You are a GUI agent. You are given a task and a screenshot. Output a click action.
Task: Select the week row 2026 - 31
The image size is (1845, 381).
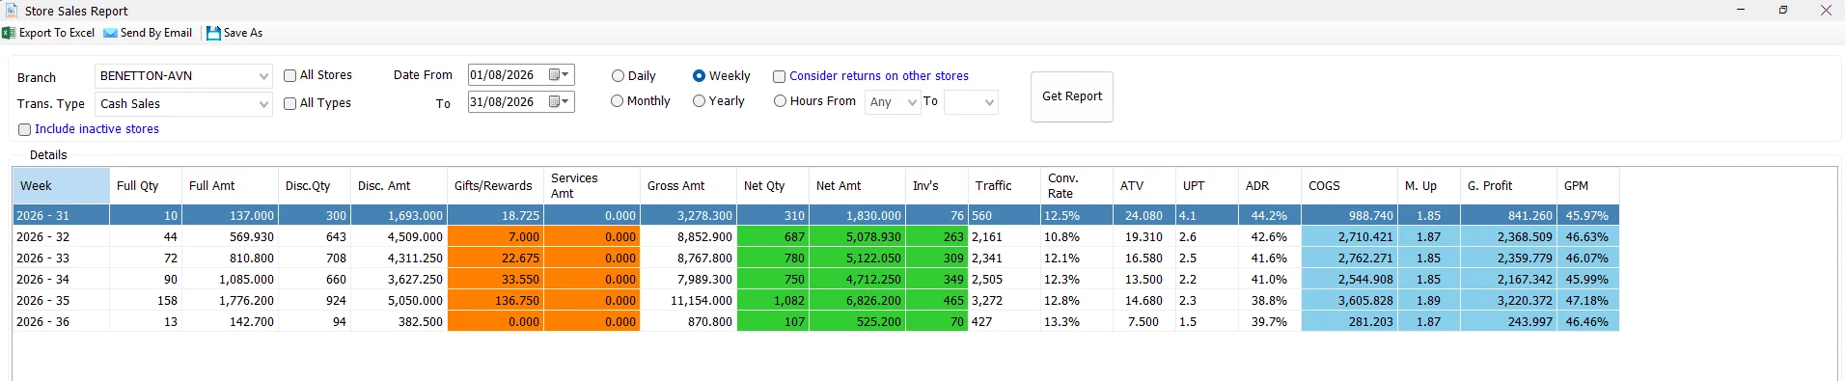coord(815,216)
